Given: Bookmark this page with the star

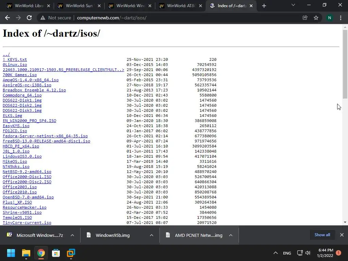Looking at the screenshot, I should click(x=316, y=18).
